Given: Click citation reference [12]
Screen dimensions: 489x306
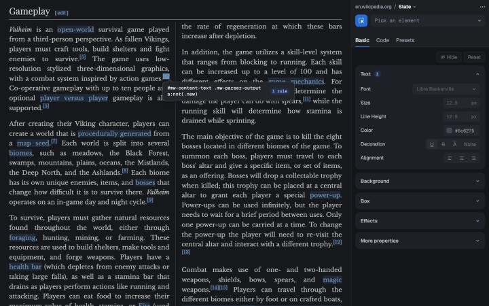Looking at the screenshot, I should click(x=338, y=242).
